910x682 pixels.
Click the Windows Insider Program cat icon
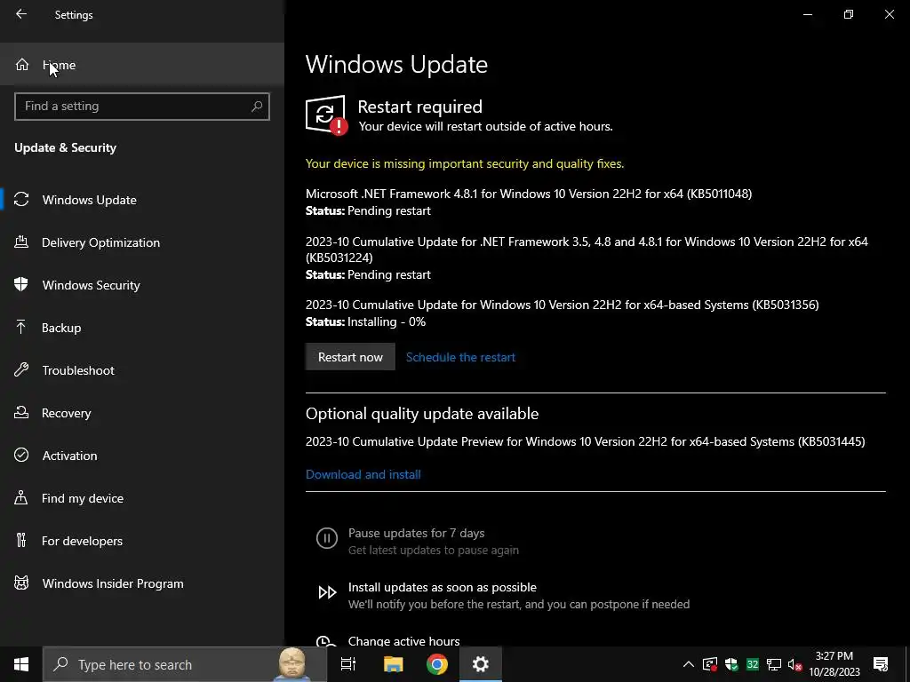[x=21, y=583]
